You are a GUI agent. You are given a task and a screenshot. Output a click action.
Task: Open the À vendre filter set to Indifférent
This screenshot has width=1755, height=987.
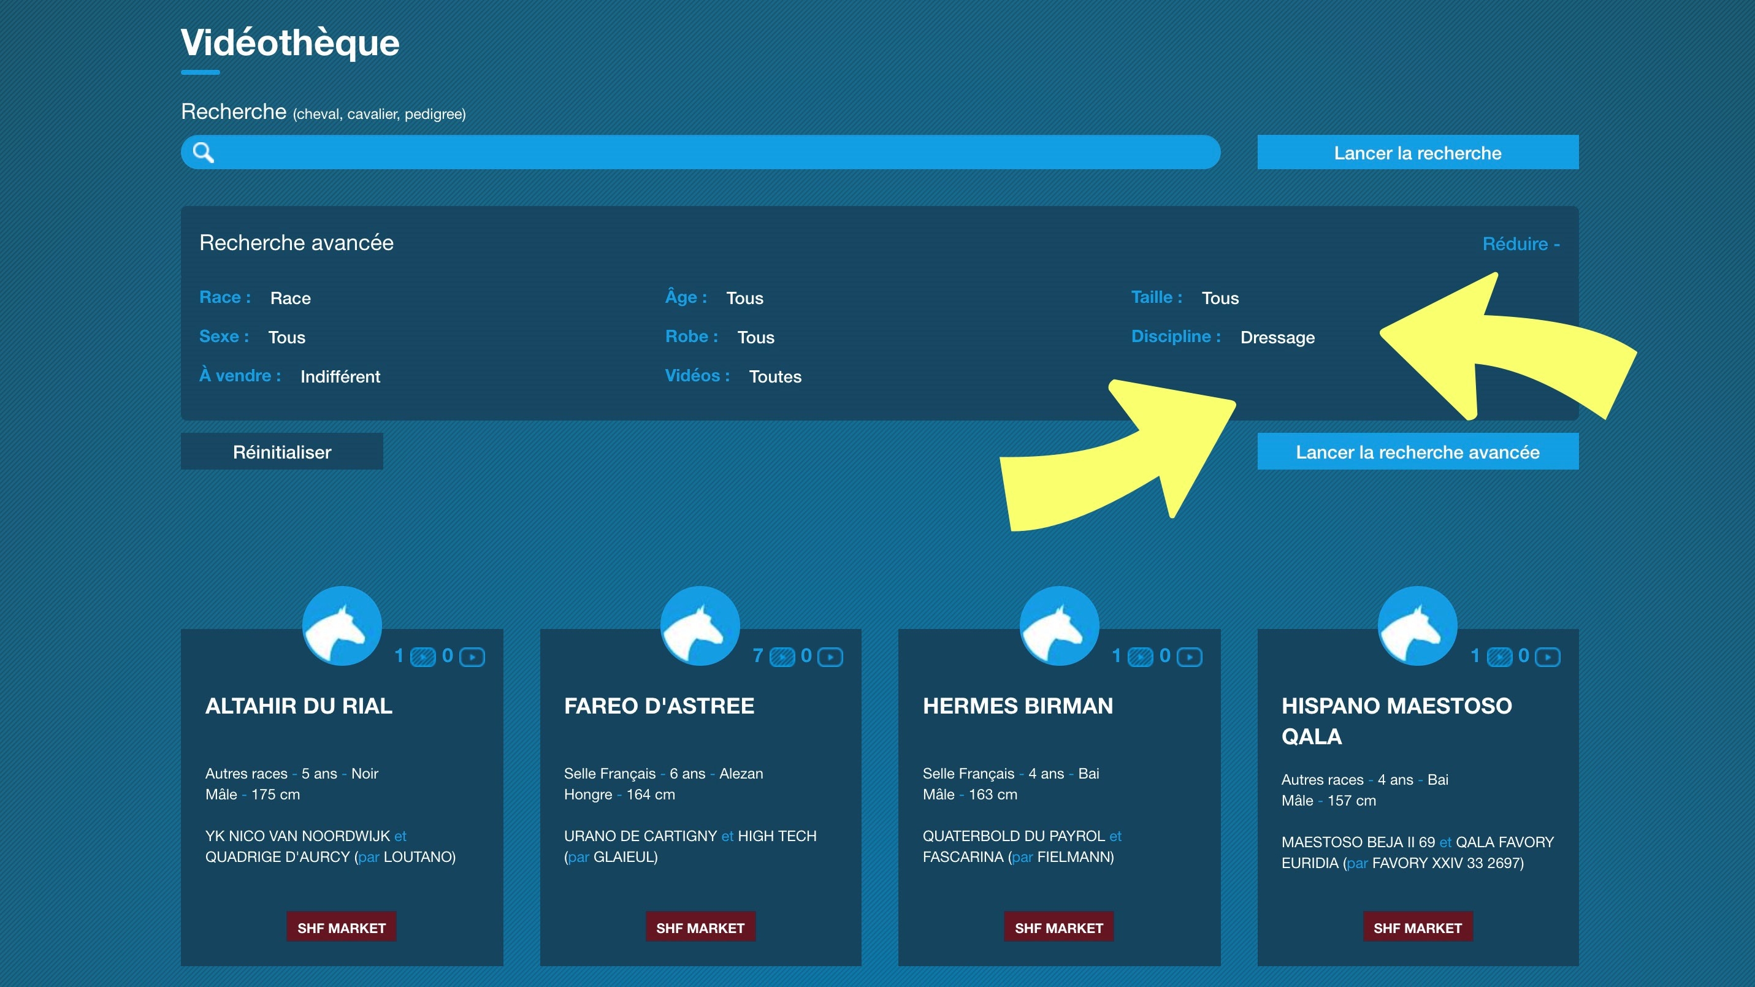[340, 376]
